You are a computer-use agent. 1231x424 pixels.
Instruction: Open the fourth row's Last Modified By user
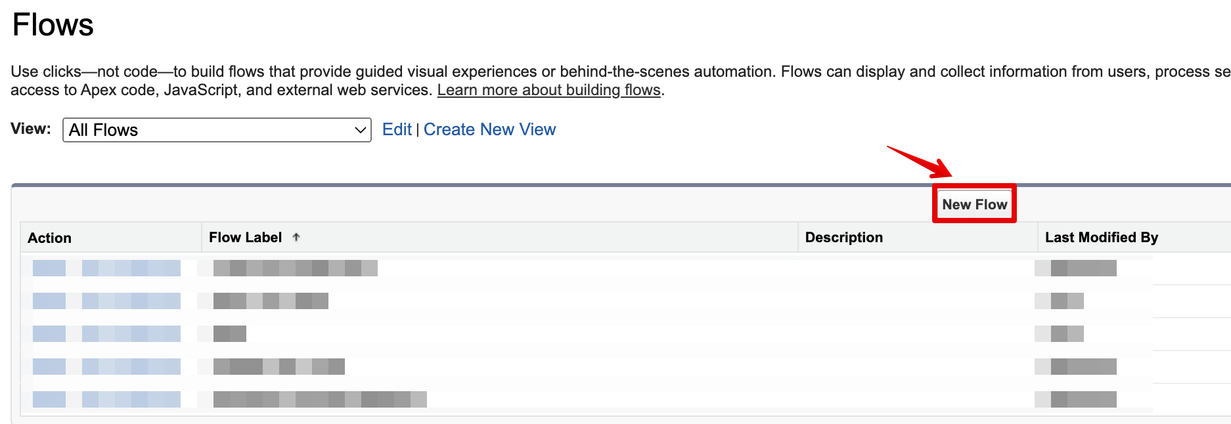point(1083,367)
